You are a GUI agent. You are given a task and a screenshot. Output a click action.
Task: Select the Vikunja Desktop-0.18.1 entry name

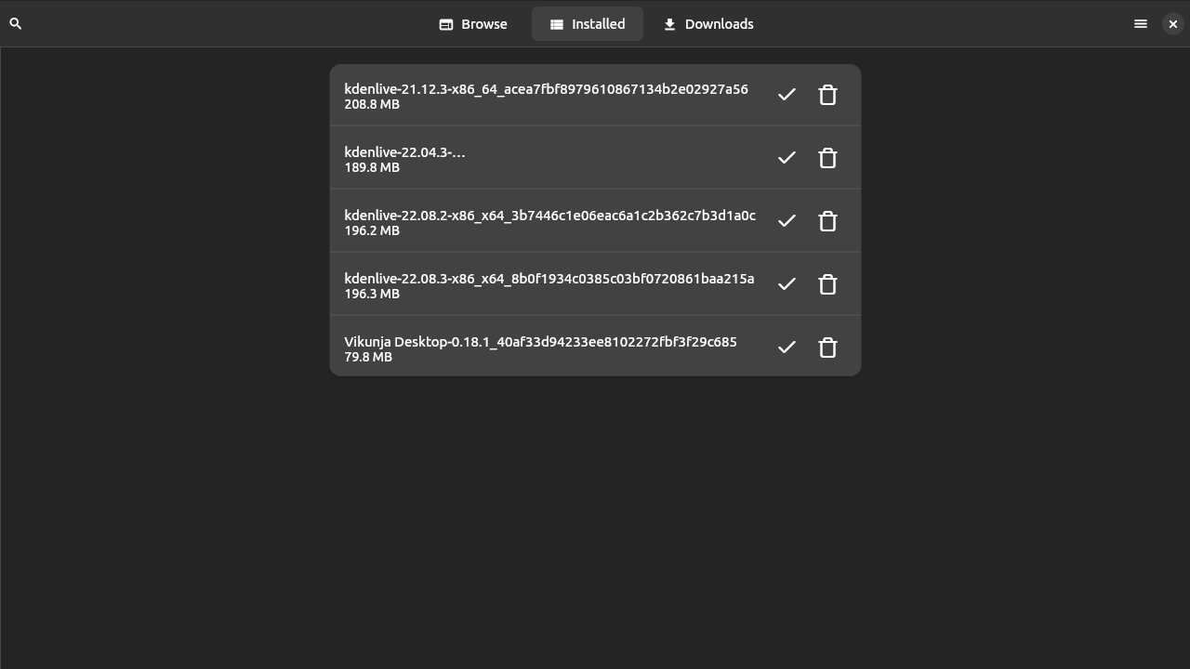[x=540, y=342]
